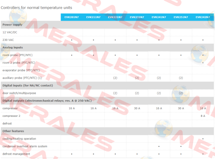Click door switch '(2)' under EVK231N7
This screenshot has height=159, width=215.
137,93
